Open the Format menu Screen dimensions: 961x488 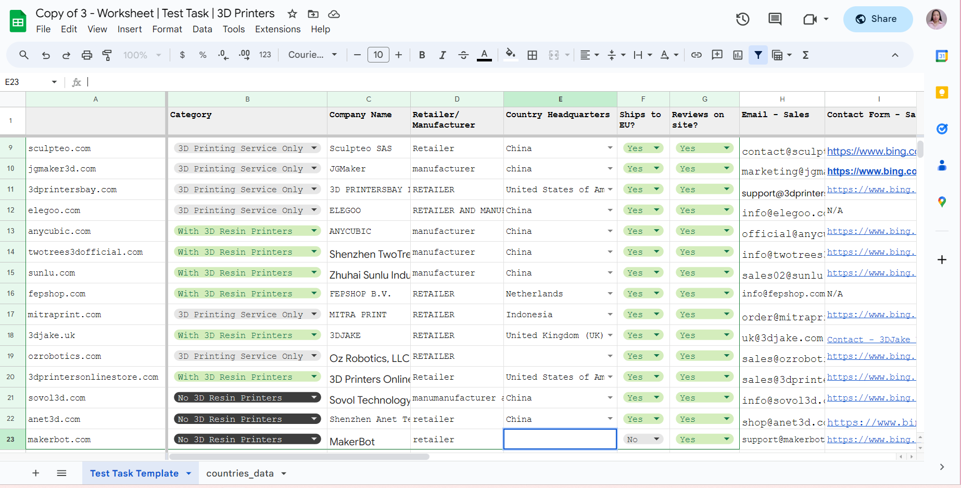167,29
